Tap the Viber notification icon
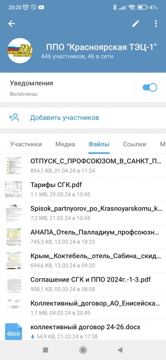 click(x=33, y=7)
